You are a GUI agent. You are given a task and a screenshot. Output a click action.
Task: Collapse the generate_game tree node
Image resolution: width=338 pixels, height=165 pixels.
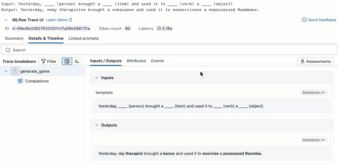pyautogui.click(x=6, y=71)
